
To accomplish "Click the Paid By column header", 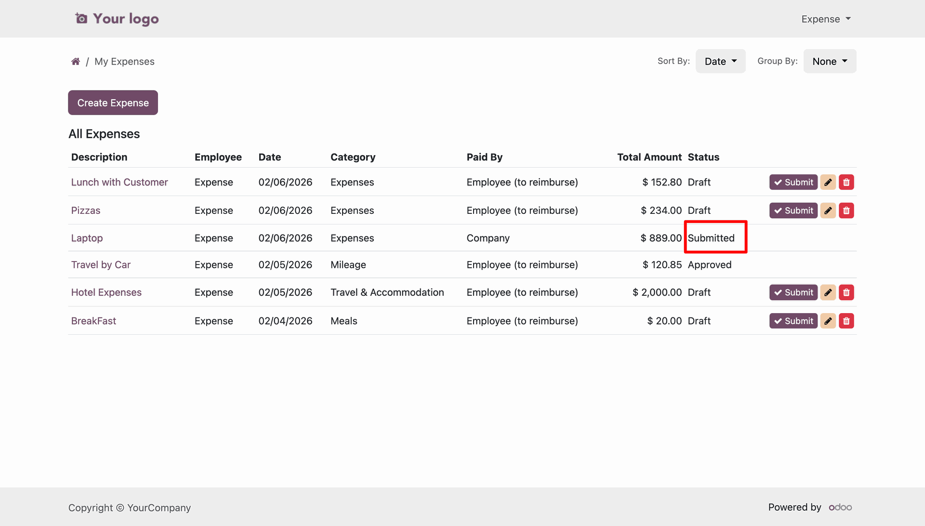I will click(x=485, y=157).
